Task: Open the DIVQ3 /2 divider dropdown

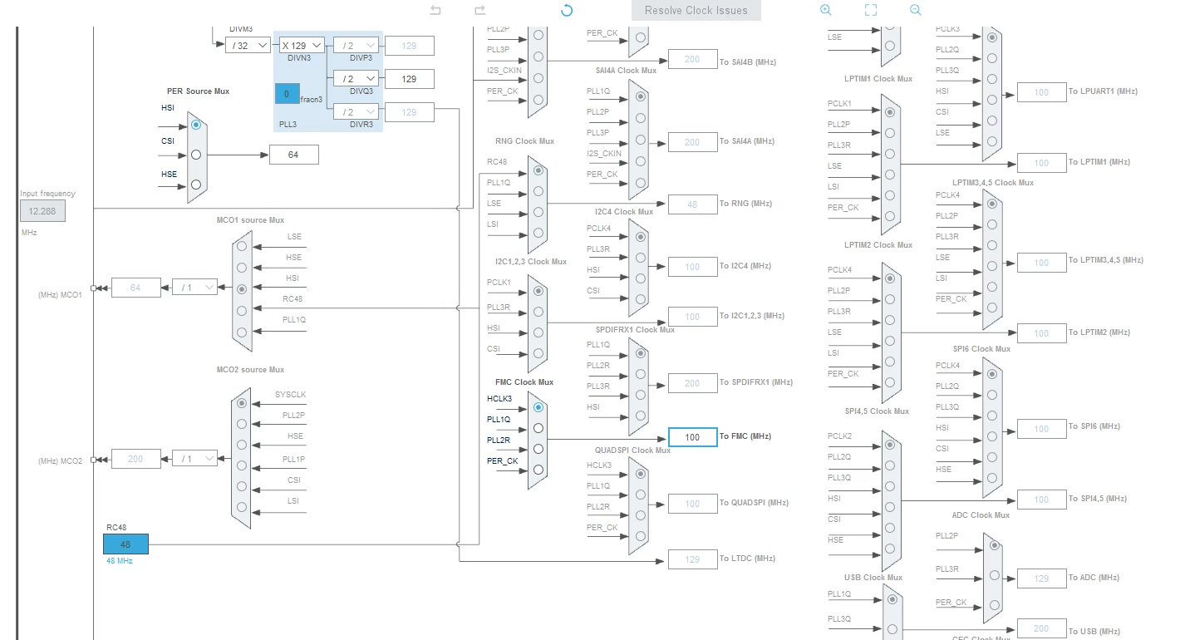Action: [356, 78]
